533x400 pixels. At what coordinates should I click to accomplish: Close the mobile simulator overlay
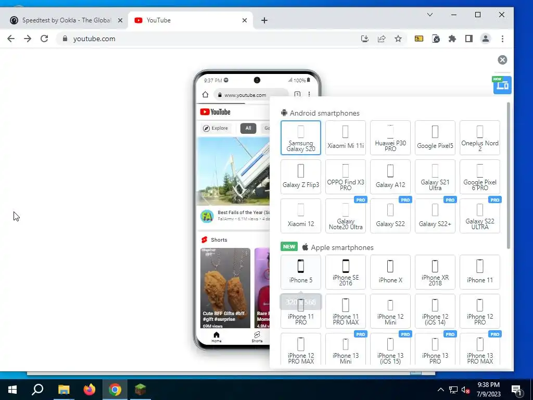[x=502, y=60]
